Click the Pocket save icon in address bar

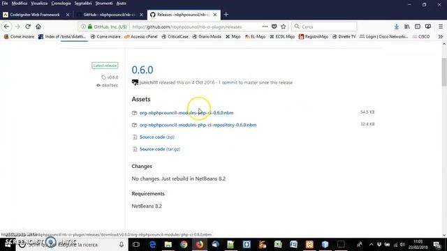click(274, 26)
